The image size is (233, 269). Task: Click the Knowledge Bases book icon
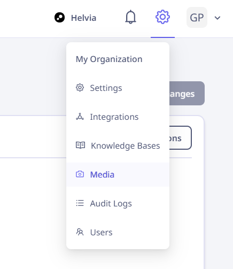pos(80,145)
